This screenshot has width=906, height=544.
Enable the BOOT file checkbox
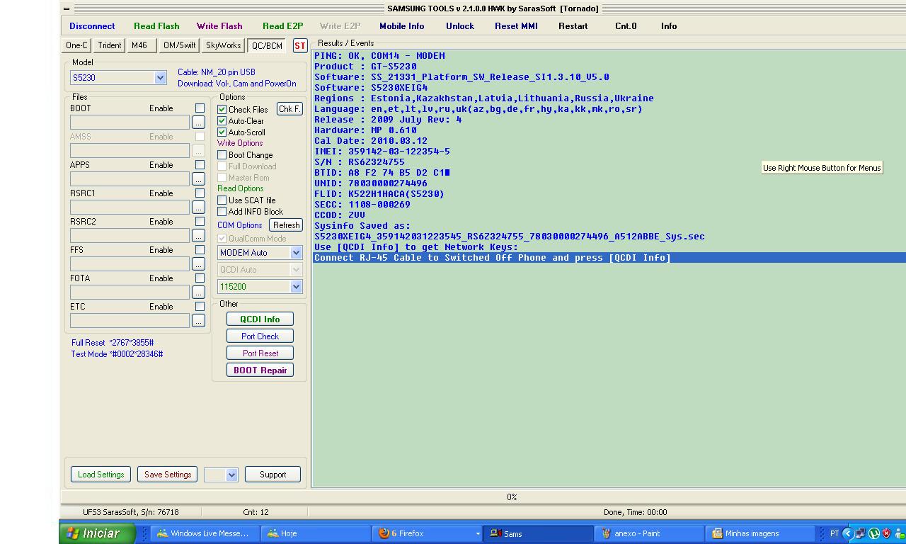(200, 108)
